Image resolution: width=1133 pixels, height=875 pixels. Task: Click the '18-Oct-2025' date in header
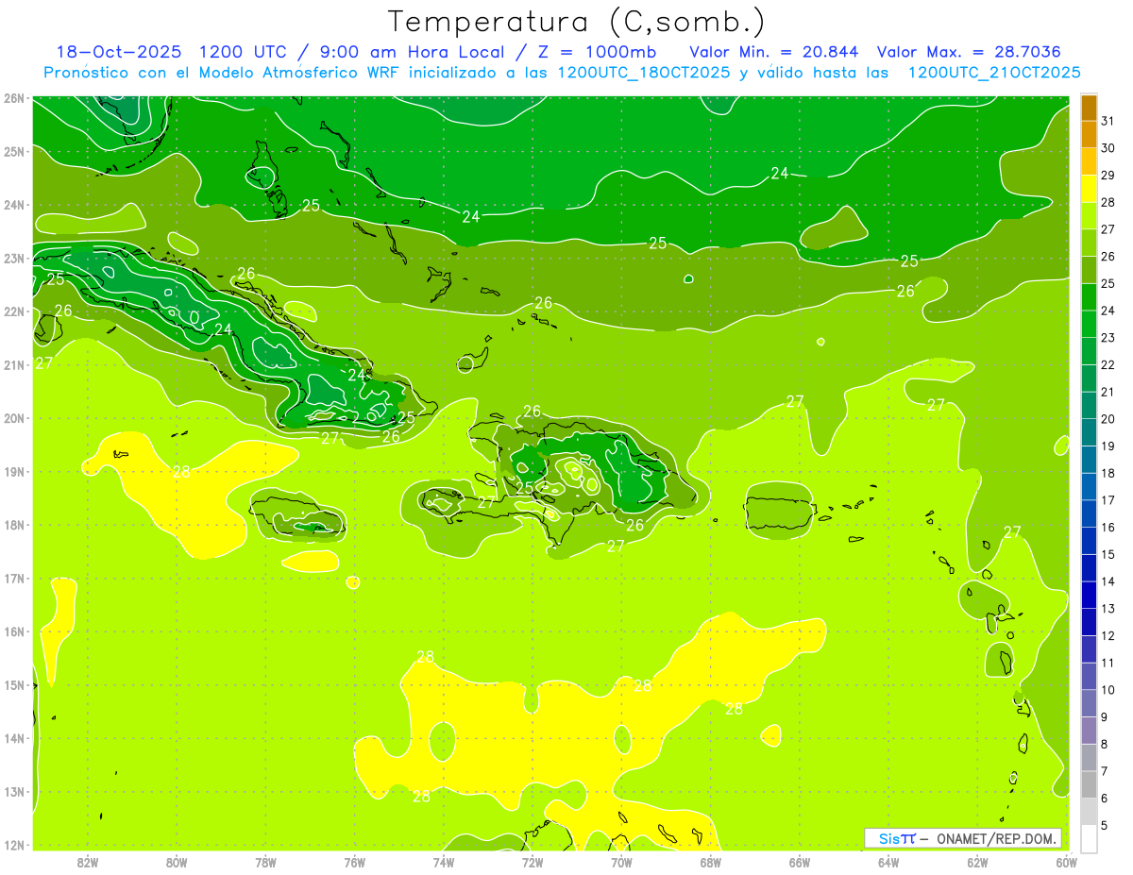(x=118, y=52)
